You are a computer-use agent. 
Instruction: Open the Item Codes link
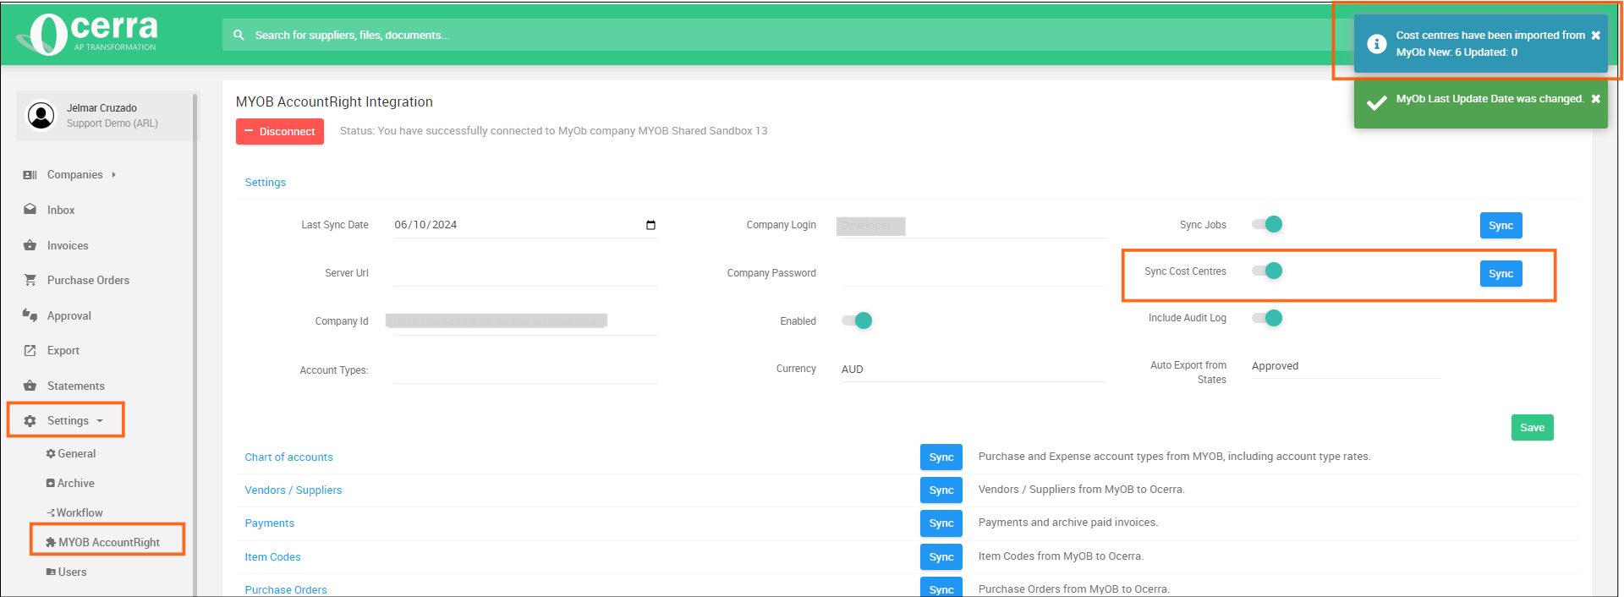[272, 557]
